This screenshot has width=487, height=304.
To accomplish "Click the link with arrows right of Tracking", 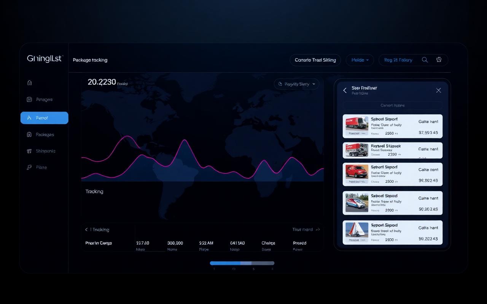I will pyautogui.click(x=306, y=230).
